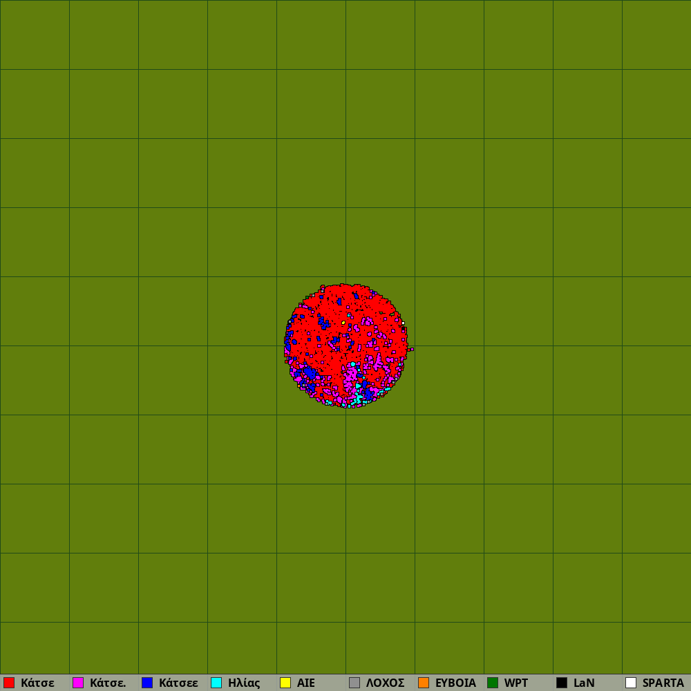Click the gray ΛΟΧΟΣ legend swatch
691x691 pixels.
pos(354,683)
